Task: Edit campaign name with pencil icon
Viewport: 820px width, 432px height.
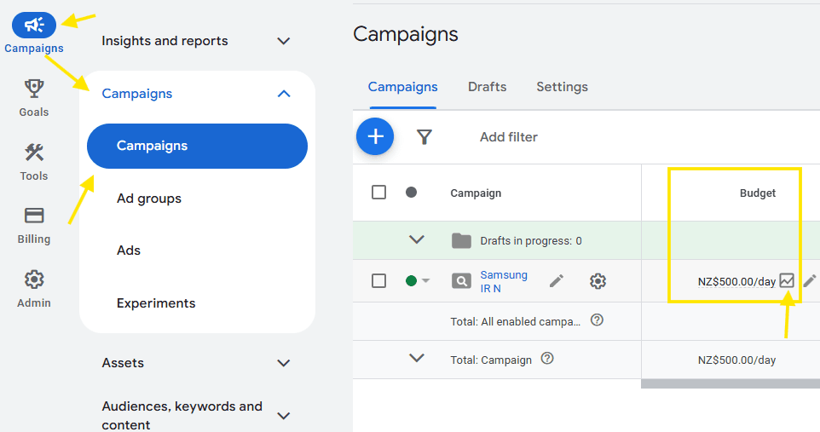Action: [x=557, y=281]
